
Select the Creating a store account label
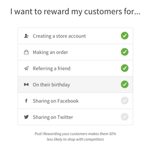(x=59, y=36)
